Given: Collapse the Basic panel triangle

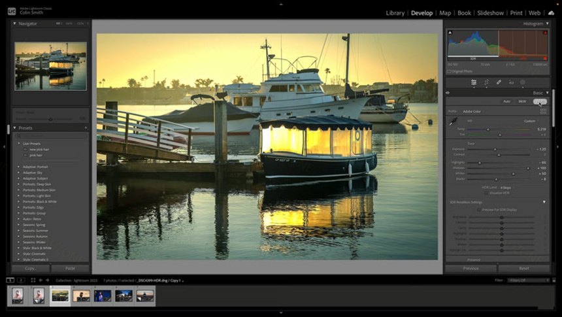Looking at the screenshot, I should click(x=548, y=93).
